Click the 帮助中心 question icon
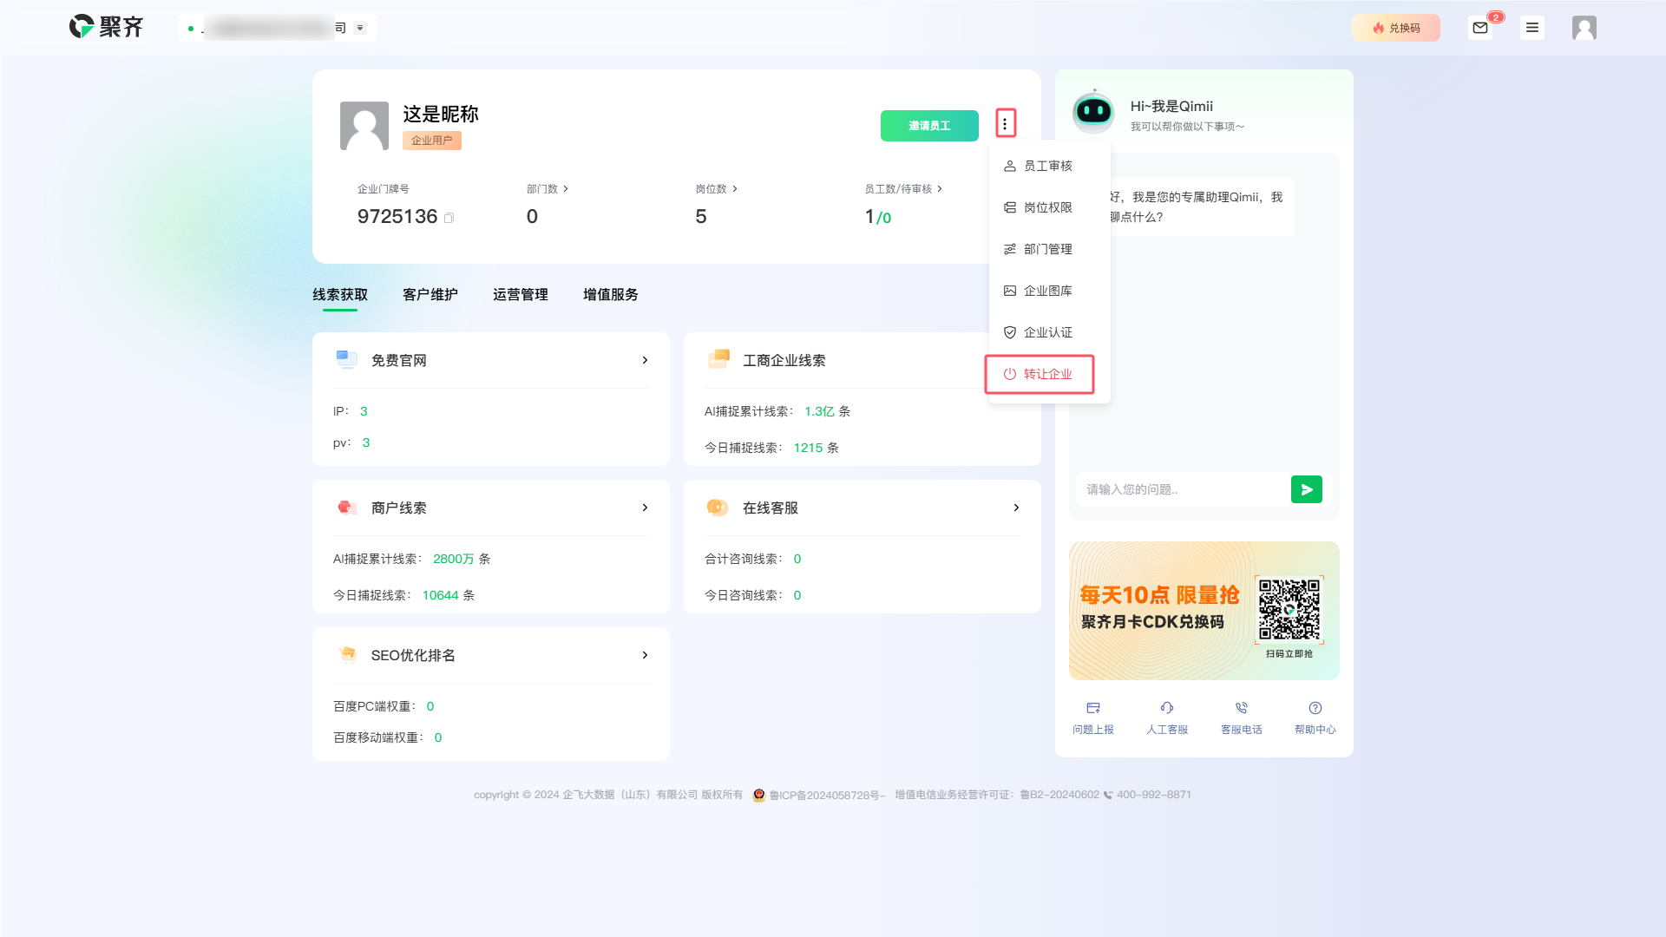This screenshot has width=1666, height=937. click(x=1315, y=708)
